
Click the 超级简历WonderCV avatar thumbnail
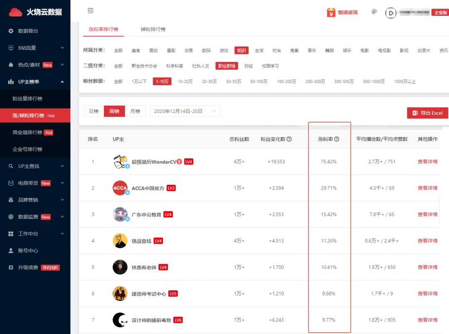(120, 162)
